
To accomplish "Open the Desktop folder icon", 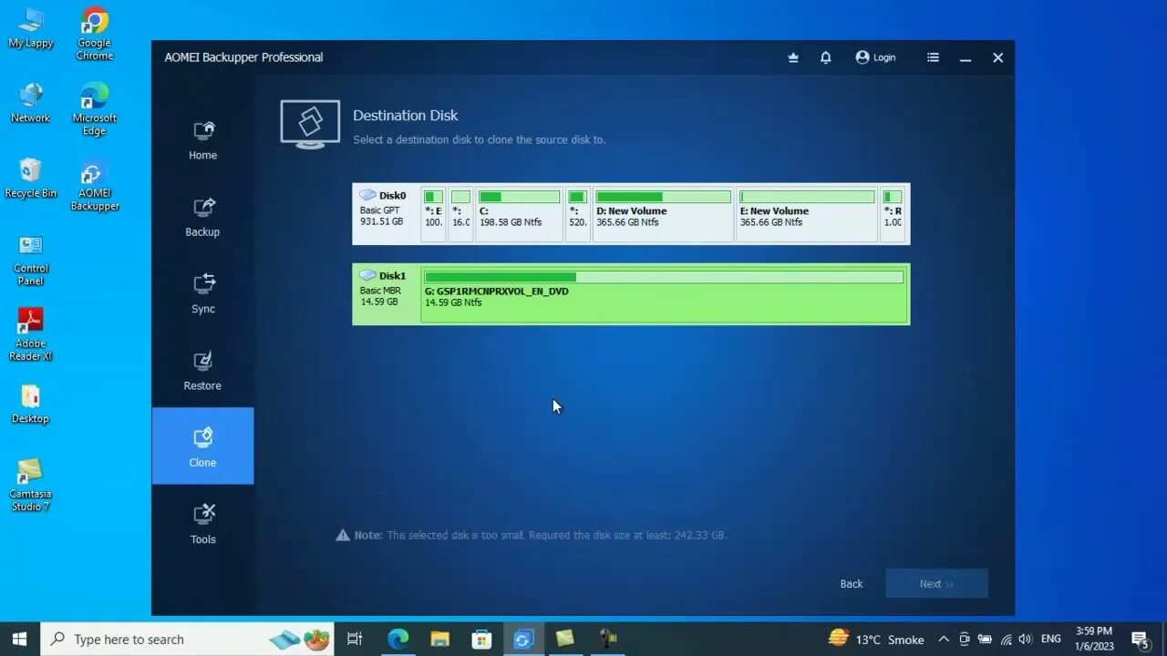I will 31,405.
